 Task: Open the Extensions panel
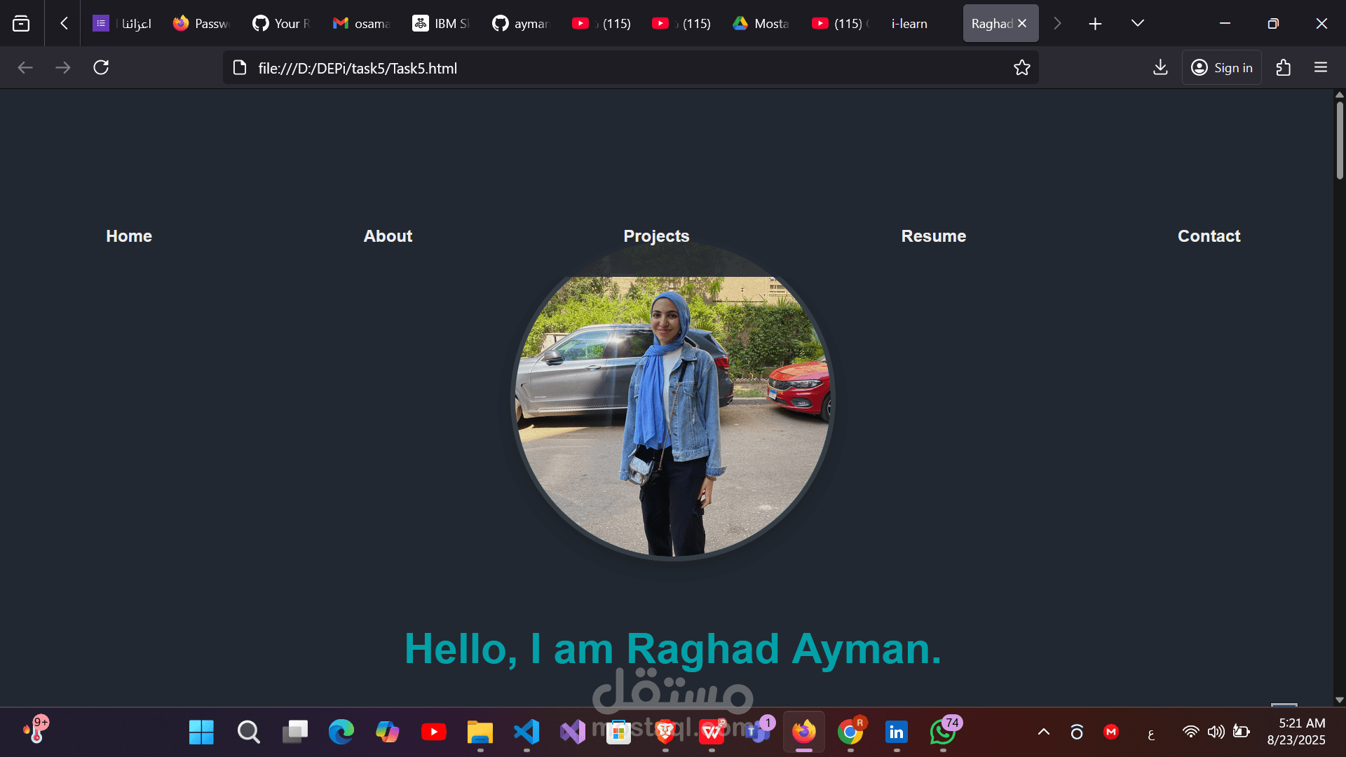(x=1284, y=67)
